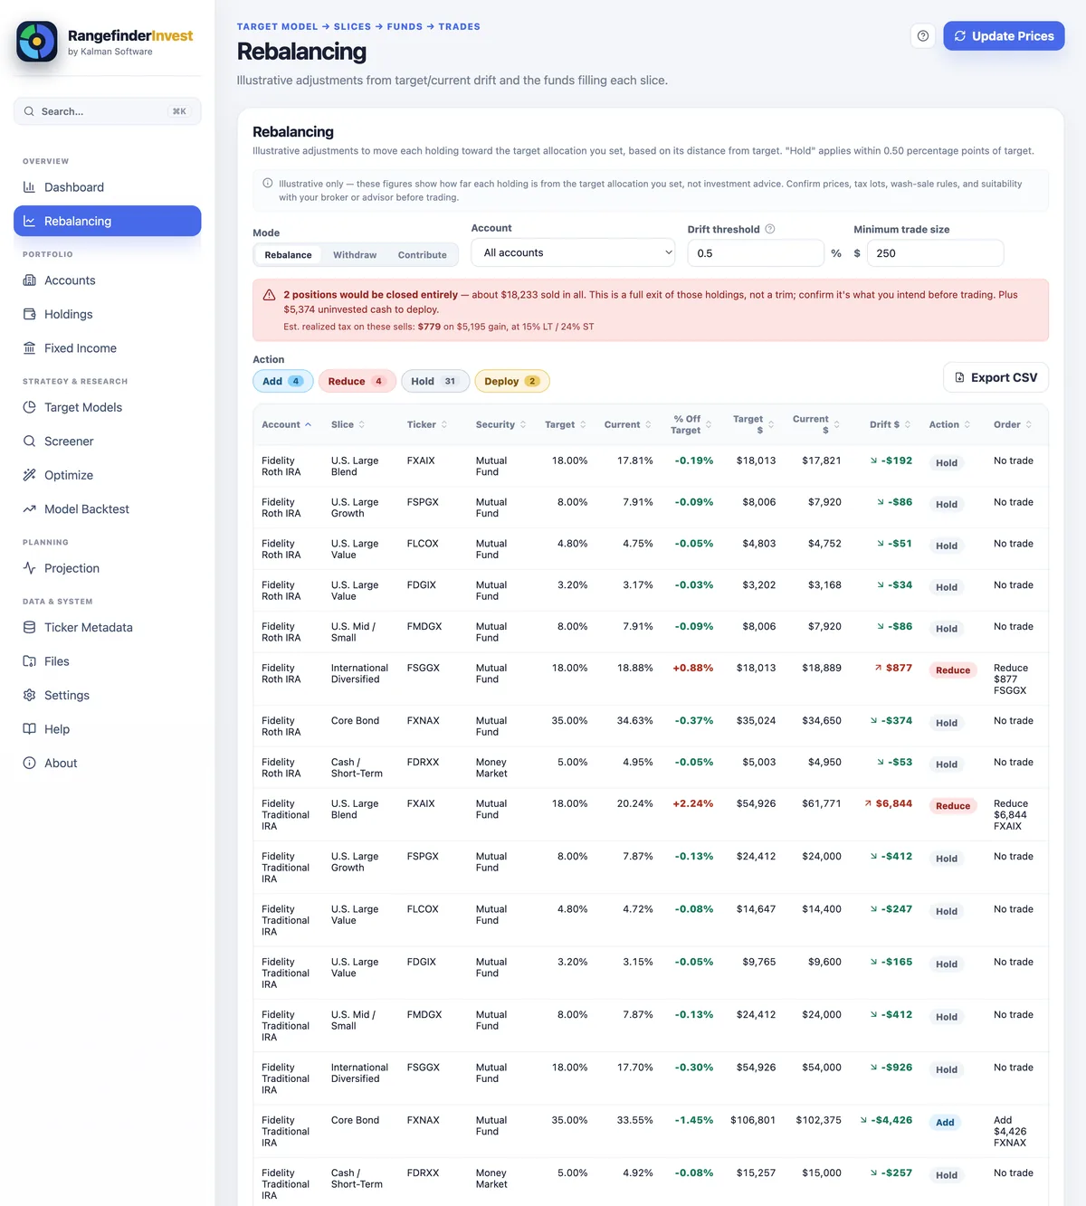Click the Help book icon
Viewport: 1086px width, 1206px height.
point(29,729)
